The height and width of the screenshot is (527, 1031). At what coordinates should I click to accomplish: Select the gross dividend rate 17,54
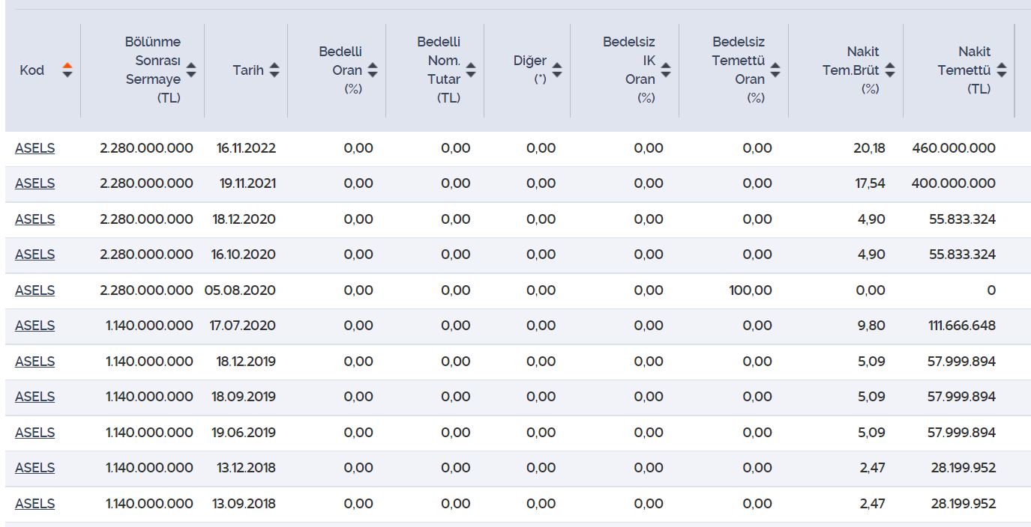coord(871,183)
